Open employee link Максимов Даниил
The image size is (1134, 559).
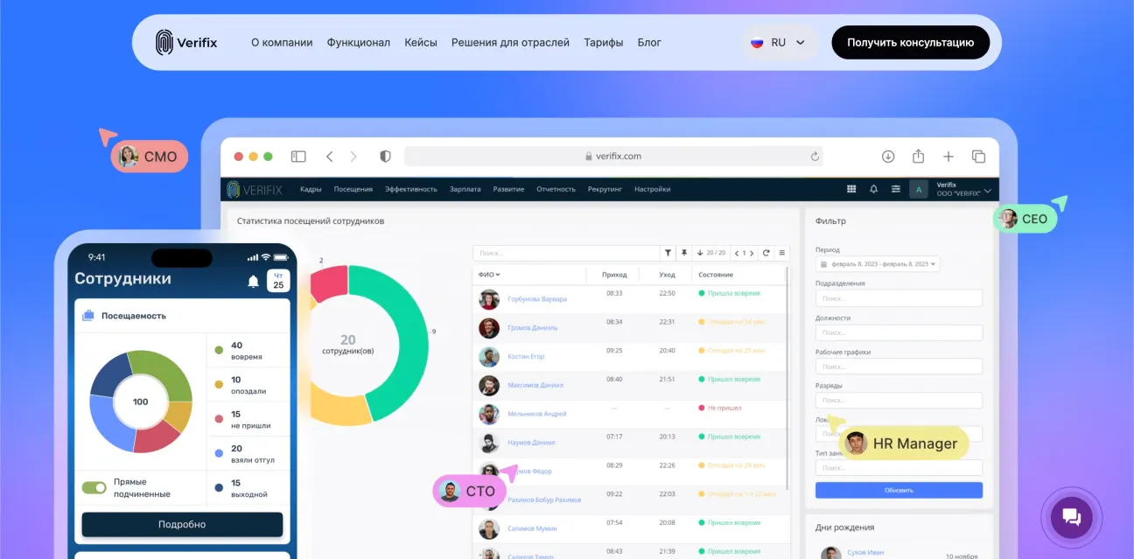535,385
